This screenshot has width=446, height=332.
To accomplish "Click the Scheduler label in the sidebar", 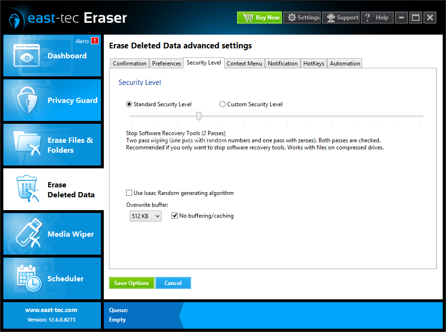I will (x=65, y=278).
